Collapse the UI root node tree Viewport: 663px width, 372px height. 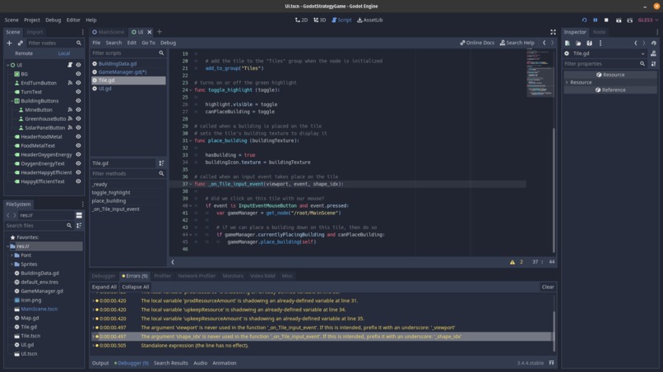click(x=7, y=65)
